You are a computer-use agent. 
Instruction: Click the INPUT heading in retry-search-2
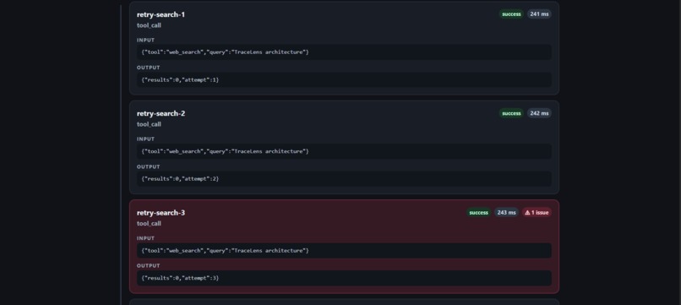[x=145, y=139]
